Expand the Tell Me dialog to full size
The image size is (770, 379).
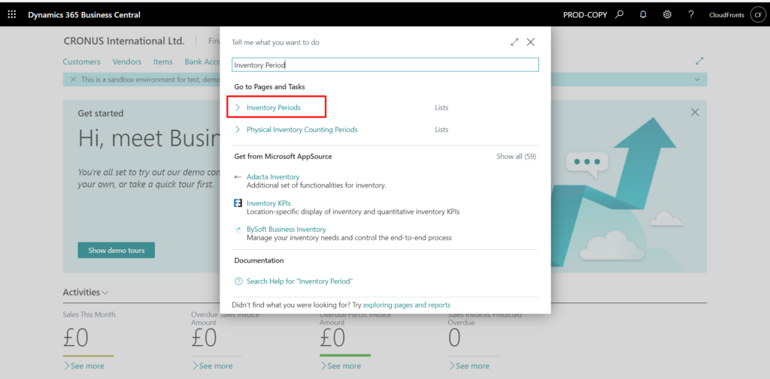[x=514, y=42]
